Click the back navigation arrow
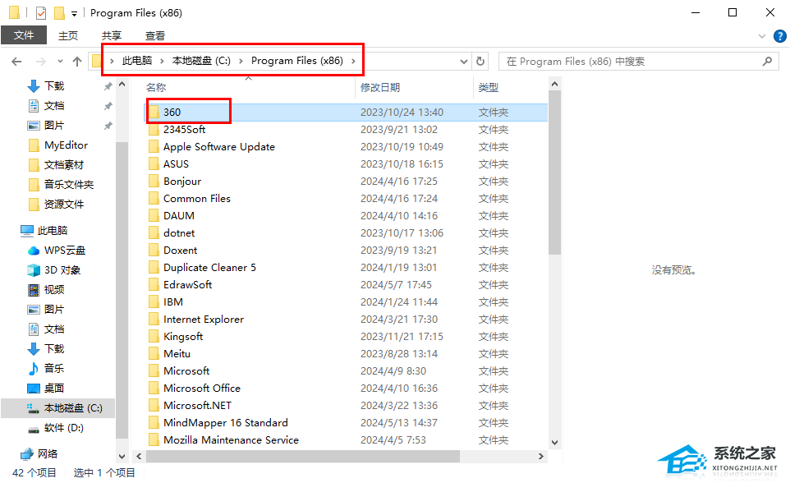Viewport: 790px width, 483px height. pos(16,62)
